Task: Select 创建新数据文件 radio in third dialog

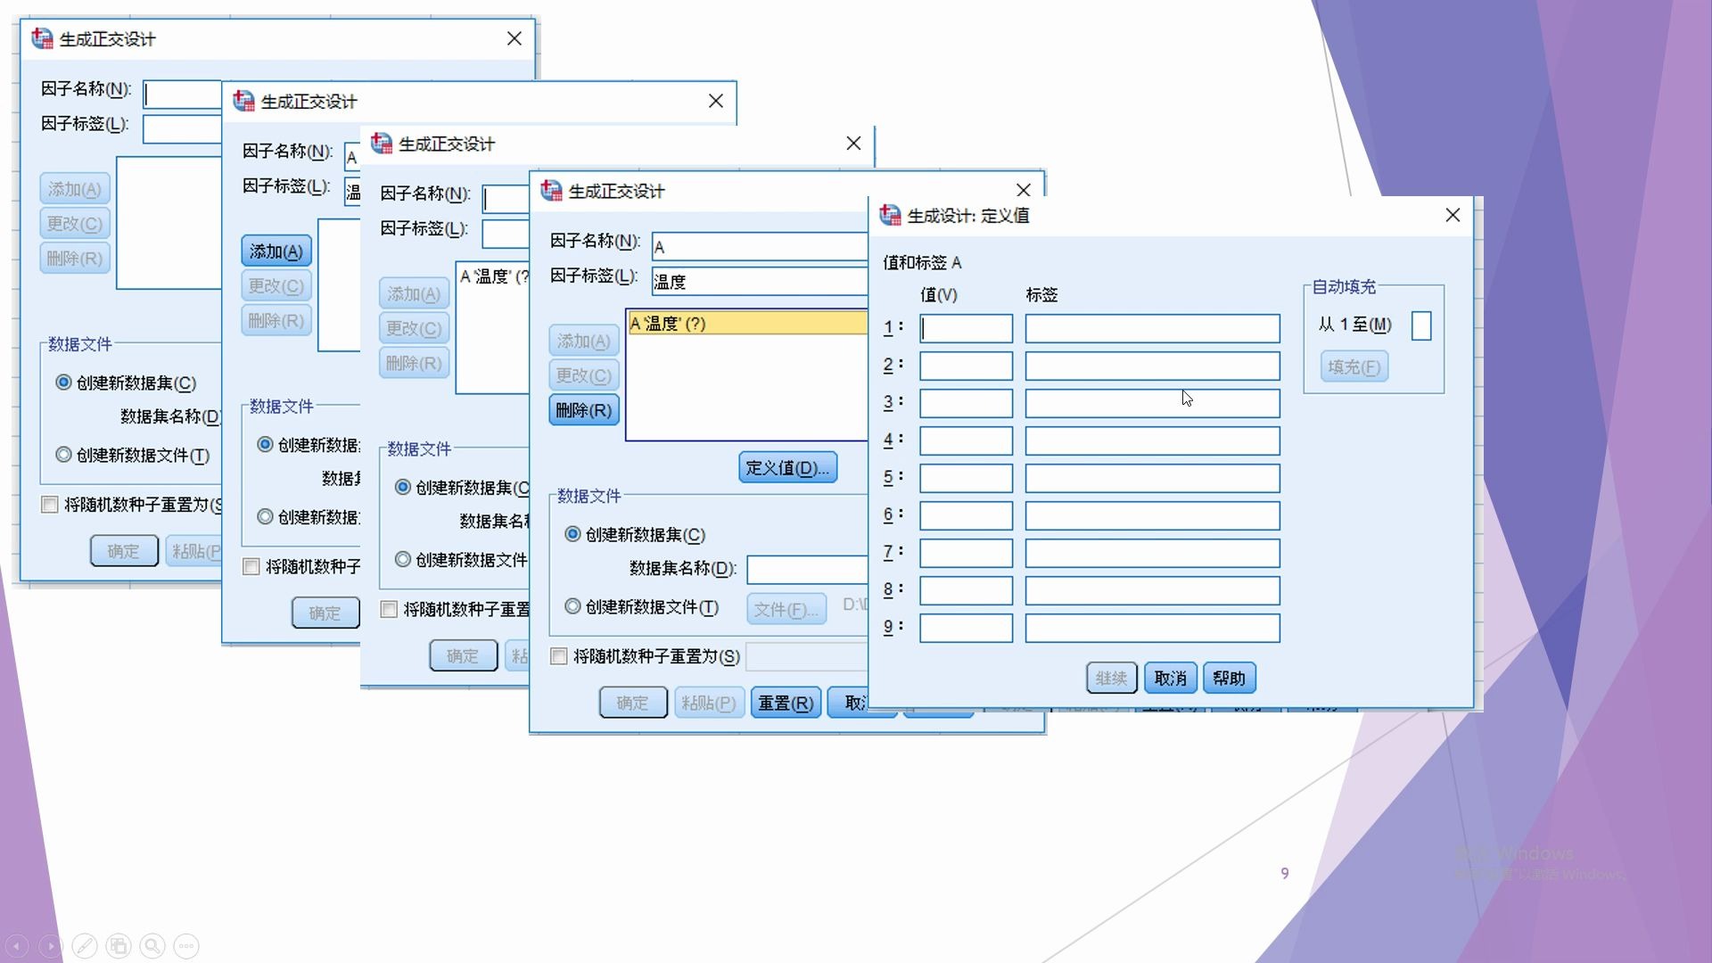Action: click(x=403, y=559)
